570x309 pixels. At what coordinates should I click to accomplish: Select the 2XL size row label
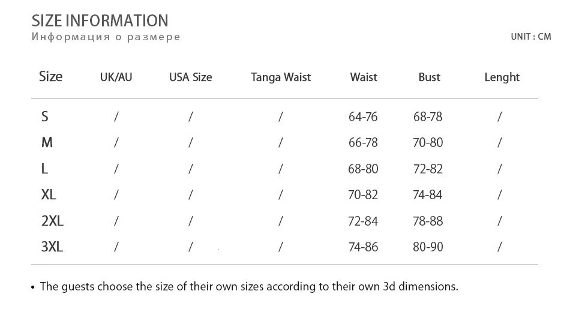click(x=52, y=221)
